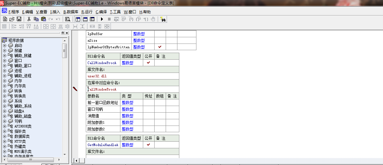The width and height of the screenshot is (383, 165).
Task: Click the 整数型 type link for lpBuffer
Action: [139, 34]
